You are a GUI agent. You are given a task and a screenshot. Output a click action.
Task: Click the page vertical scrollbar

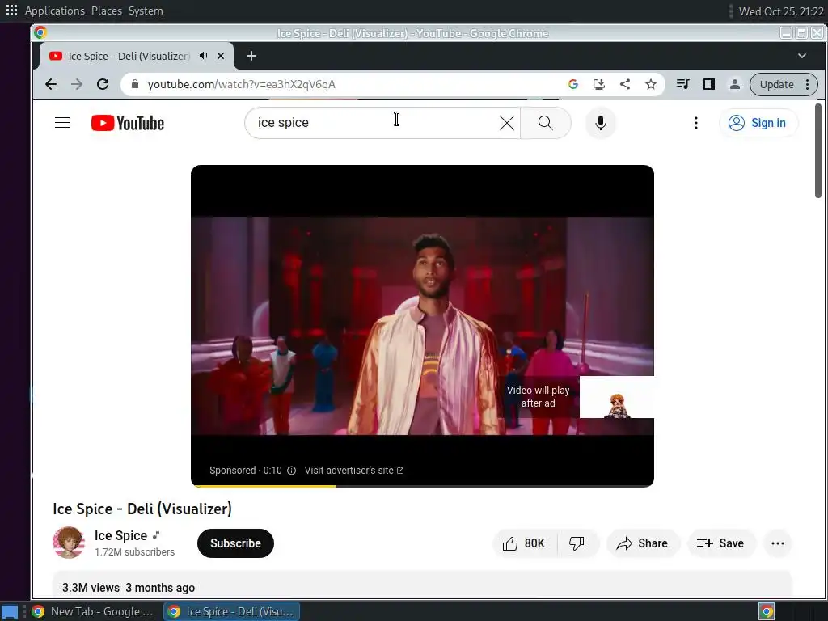click(818, 151)
